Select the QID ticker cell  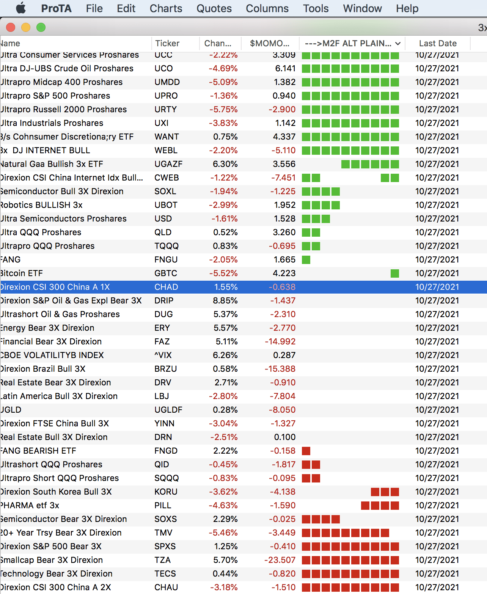[162, 464]
